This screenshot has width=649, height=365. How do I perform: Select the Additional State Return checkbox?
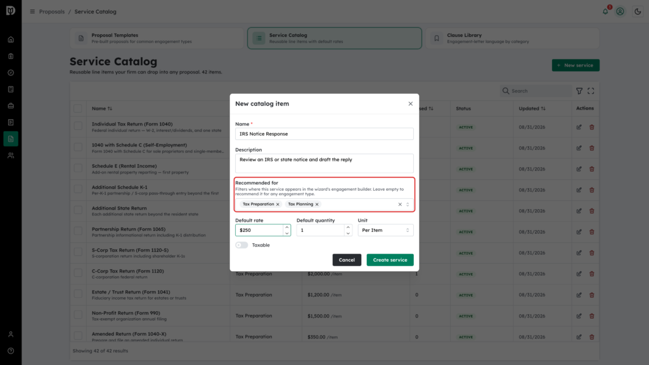(78, 210)
